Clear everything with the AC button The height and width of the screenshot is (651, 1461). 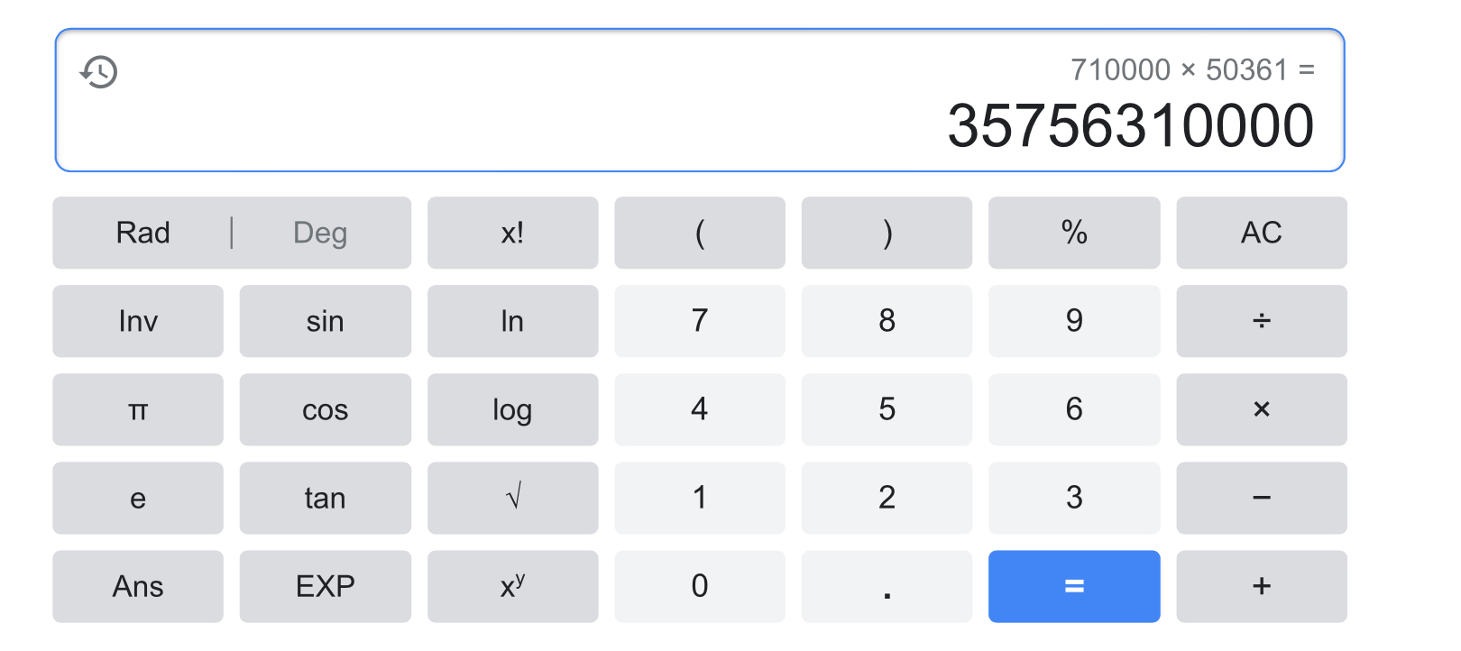click(1261, 233)
